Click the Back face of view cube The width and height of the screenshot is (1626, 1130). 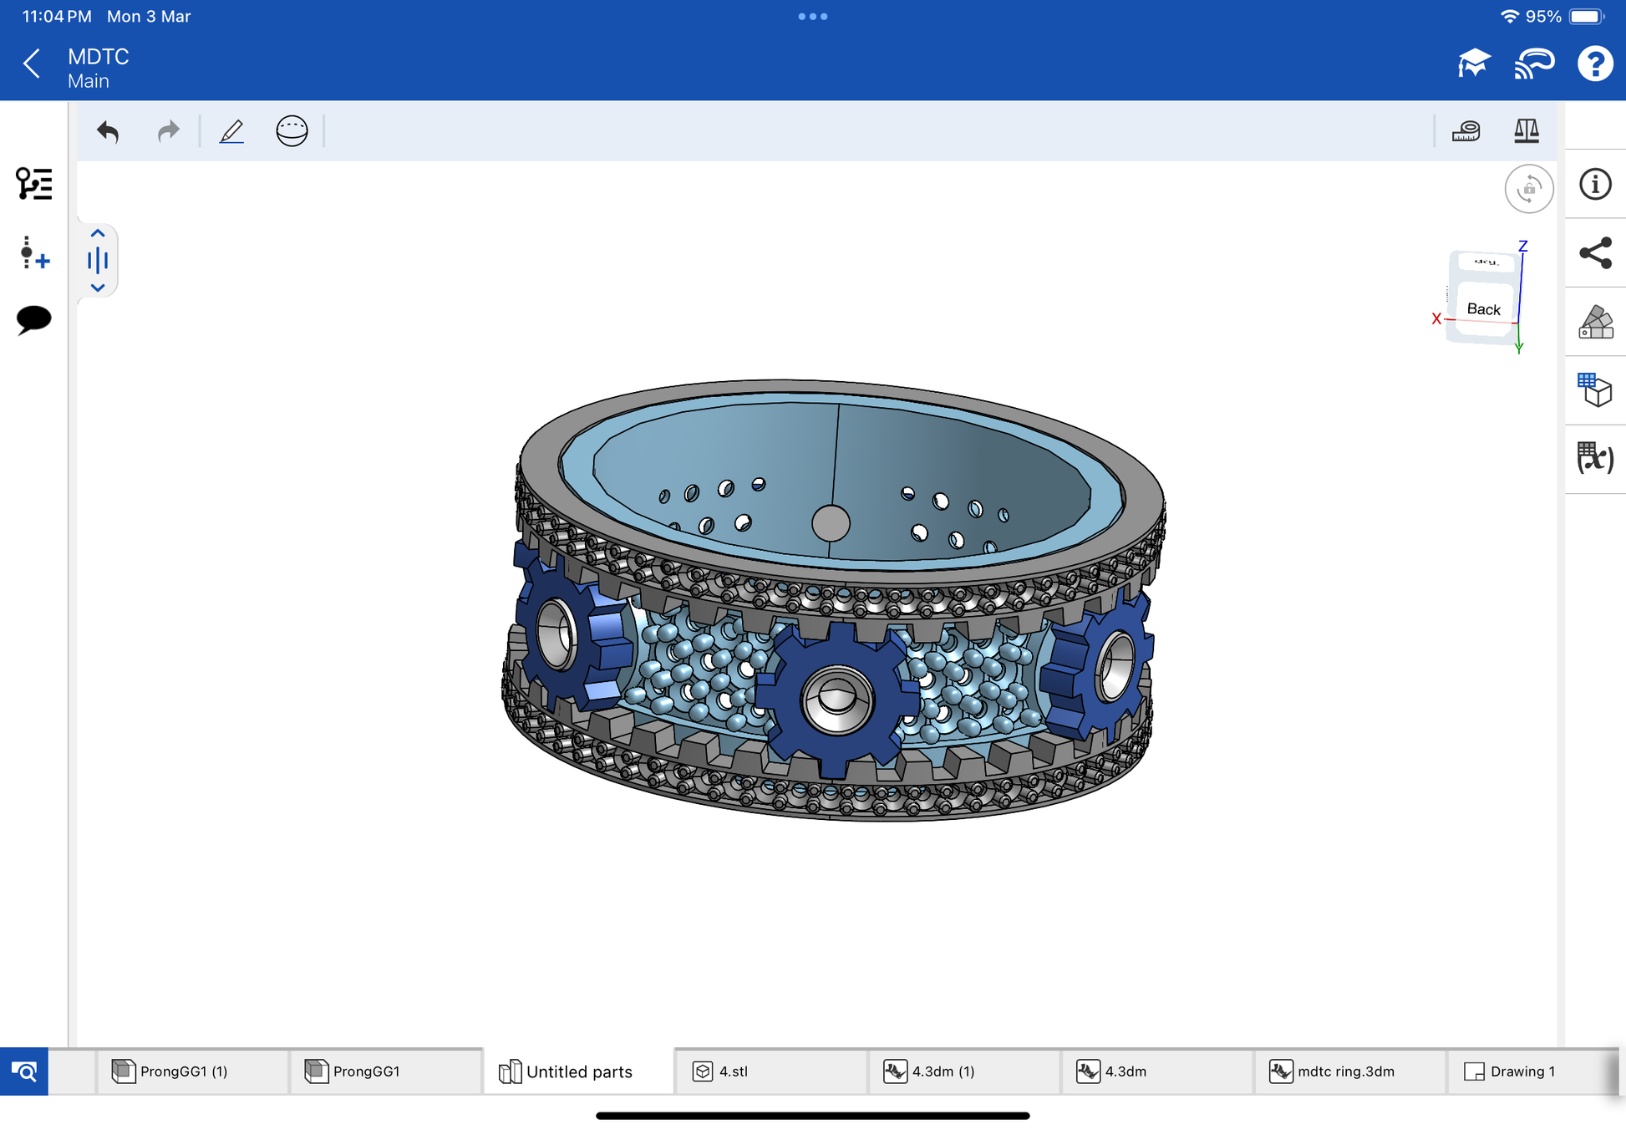pyautogui.click(x=1483, y=309)
